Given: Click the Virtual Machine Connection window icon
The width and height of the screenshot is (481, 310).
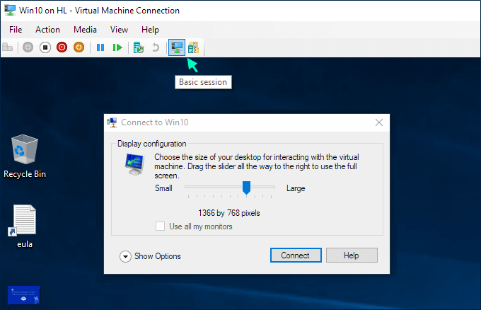Looking at the screenshot, I should (10, 10).
